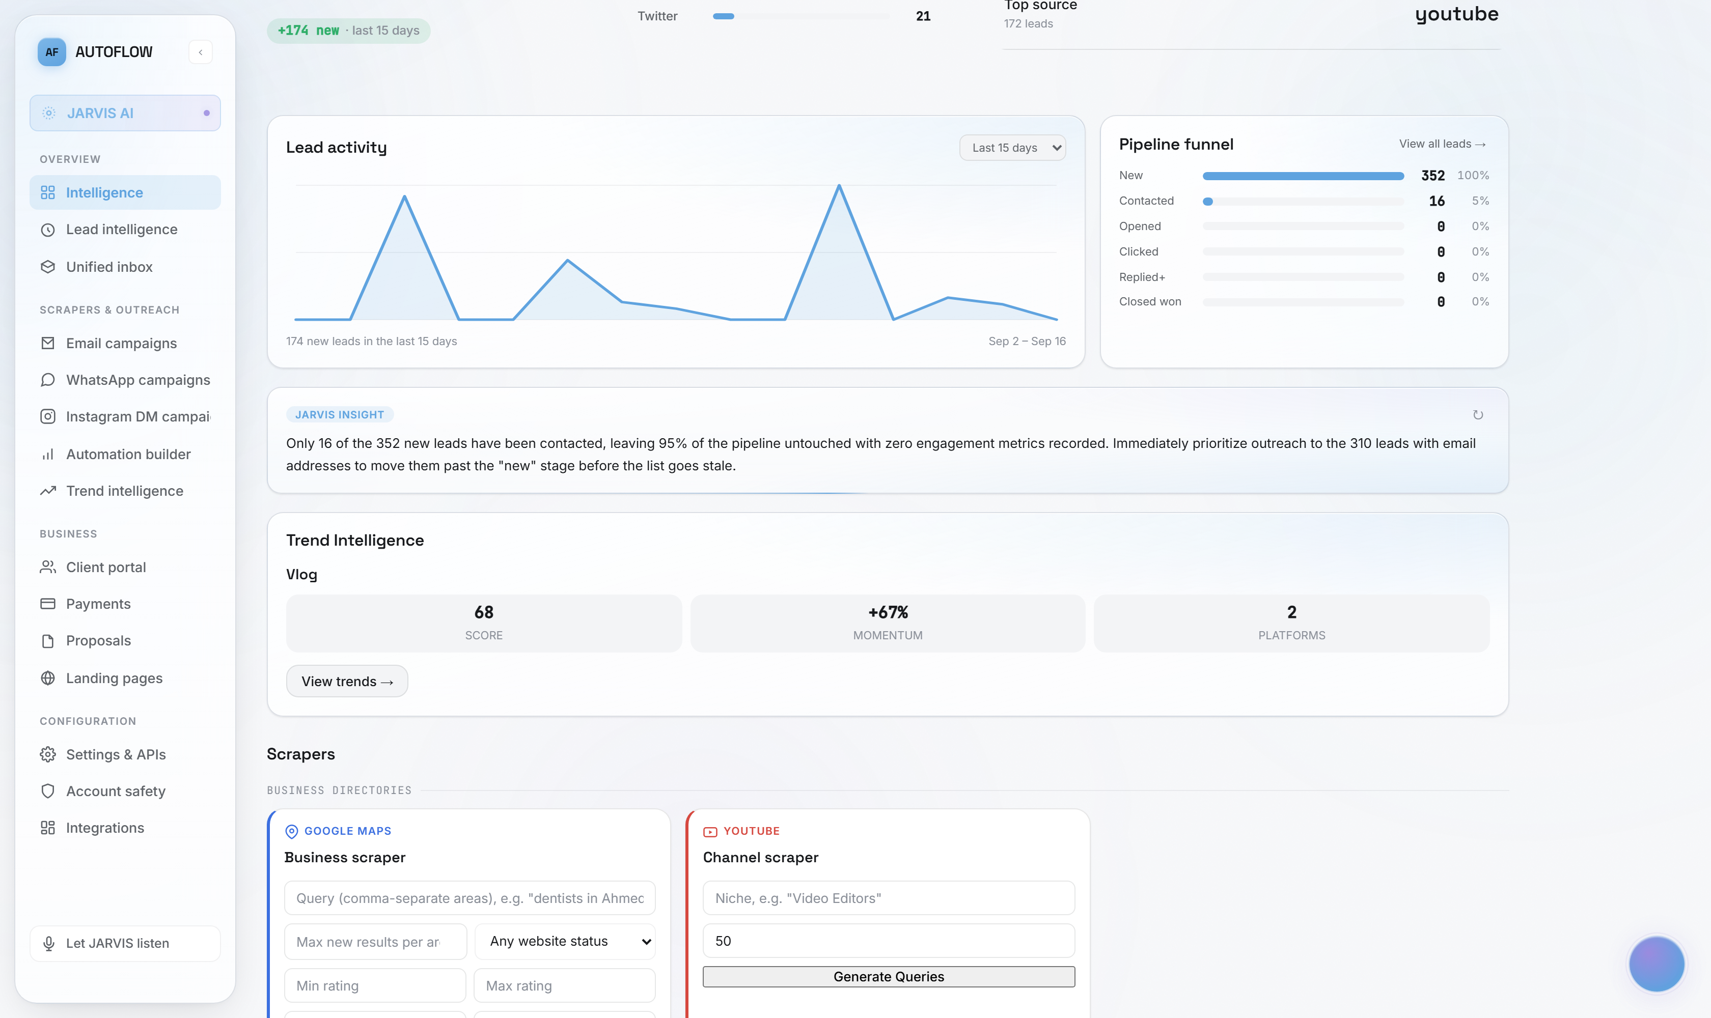Click the Intelligence grid icon in sidebar
Image resolution: width=1711 pixels, height=1018 pixels.
(x=48, y=193)
